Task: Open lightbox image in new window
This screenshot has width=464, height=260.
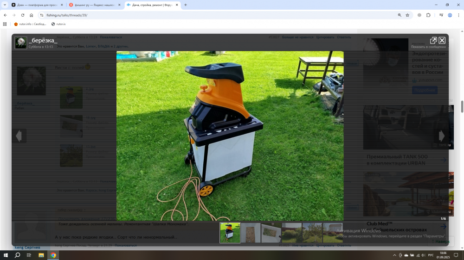Action: pos(433,40)
